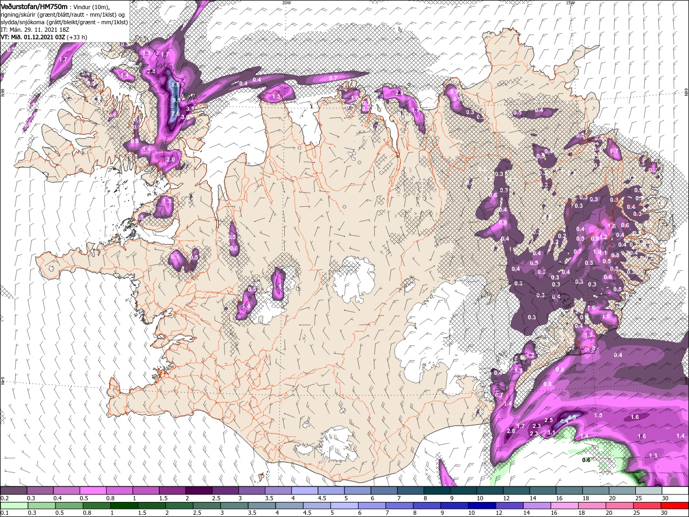Click the 'rigning/skúrir' legend description line
Screen dimensions: 689x517
[62, 15]
